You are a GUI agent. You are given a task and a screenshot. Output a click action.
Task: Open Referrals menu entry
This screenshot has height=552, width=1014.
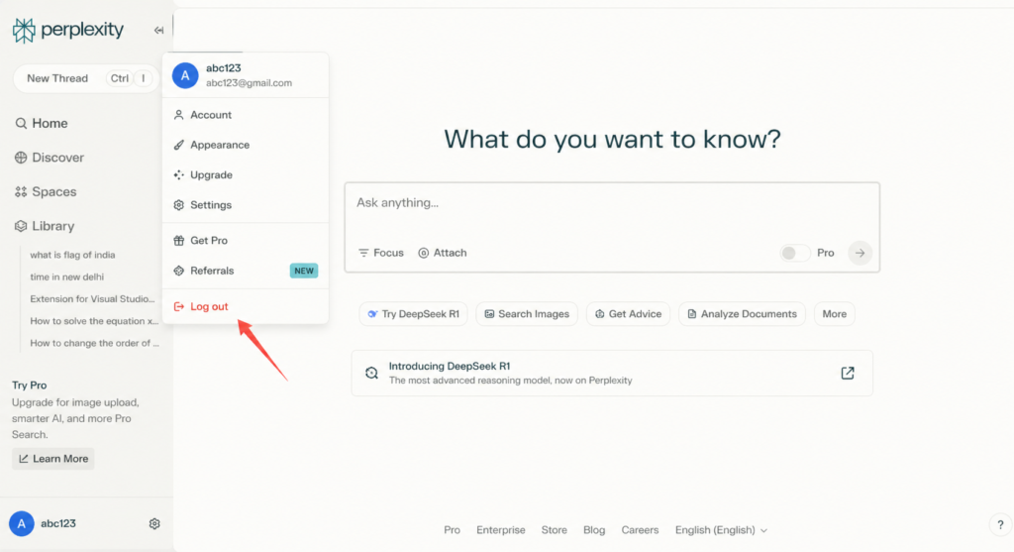[212, 271]
